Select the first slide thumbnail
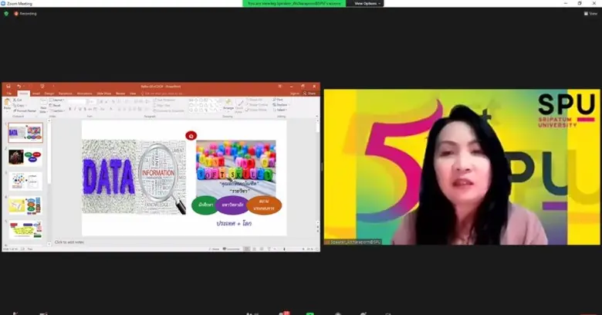This screenshot has width=602, height=315. tap(25, 132)
